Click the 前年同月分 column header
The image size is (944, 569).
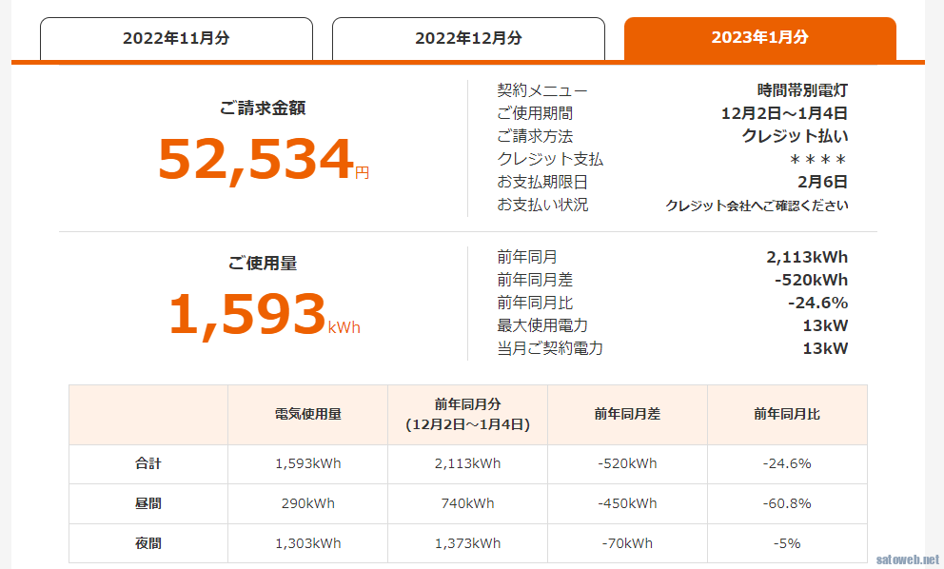468,414
